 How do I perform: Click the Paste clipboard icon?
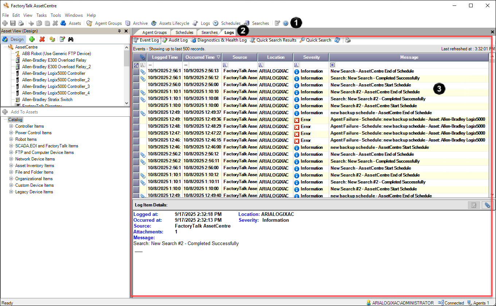47,23
